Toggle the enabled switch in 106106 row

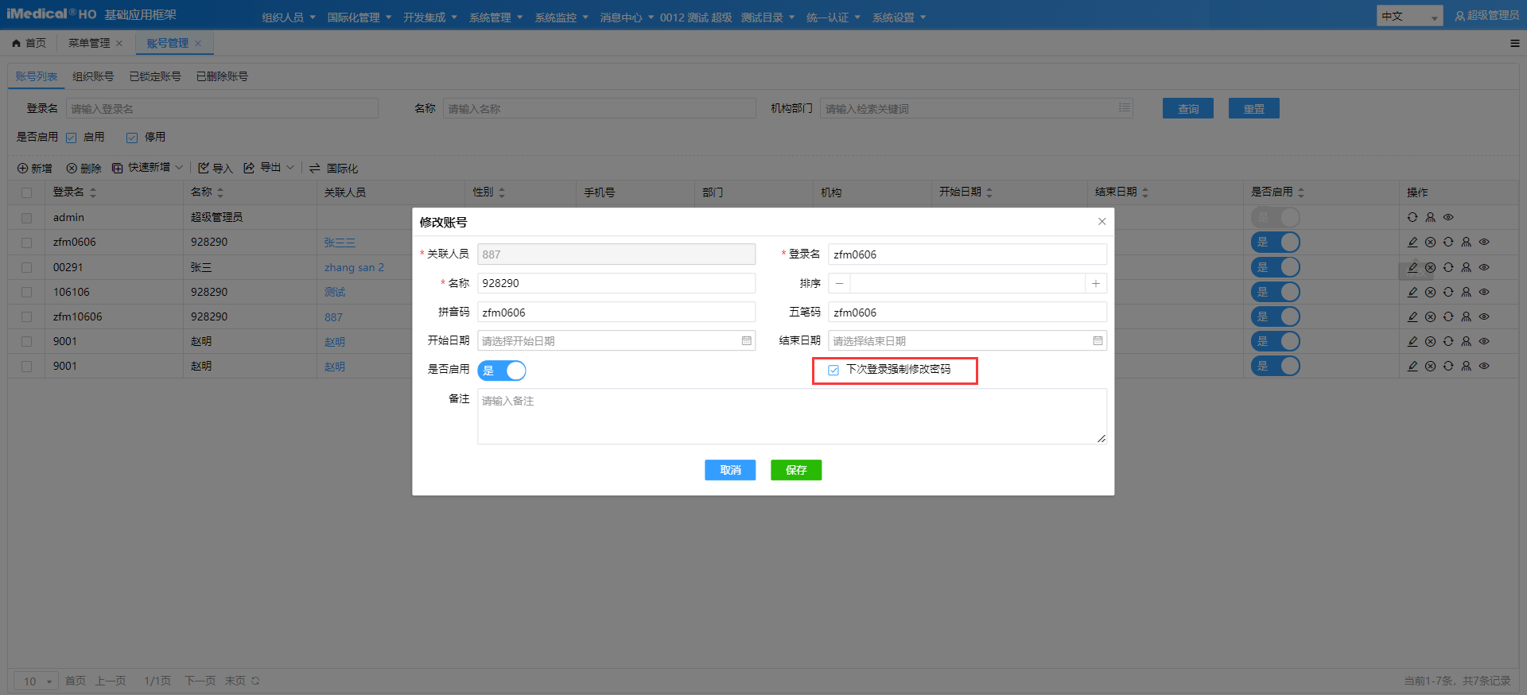[1276, 292]
